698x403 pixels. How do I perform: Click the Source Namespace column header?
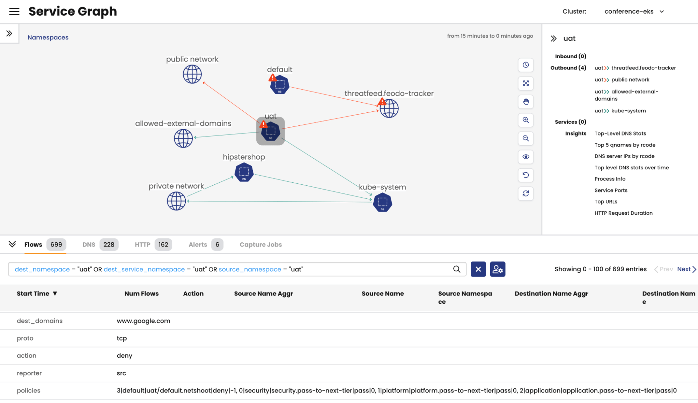[x=465, y=298]
